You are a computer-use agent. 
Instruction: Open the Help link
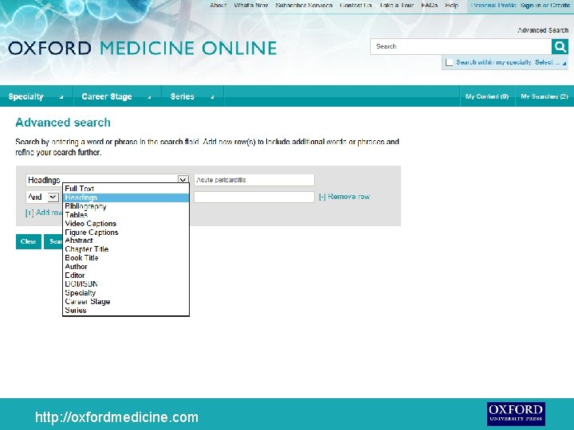(x=452, y=5)
